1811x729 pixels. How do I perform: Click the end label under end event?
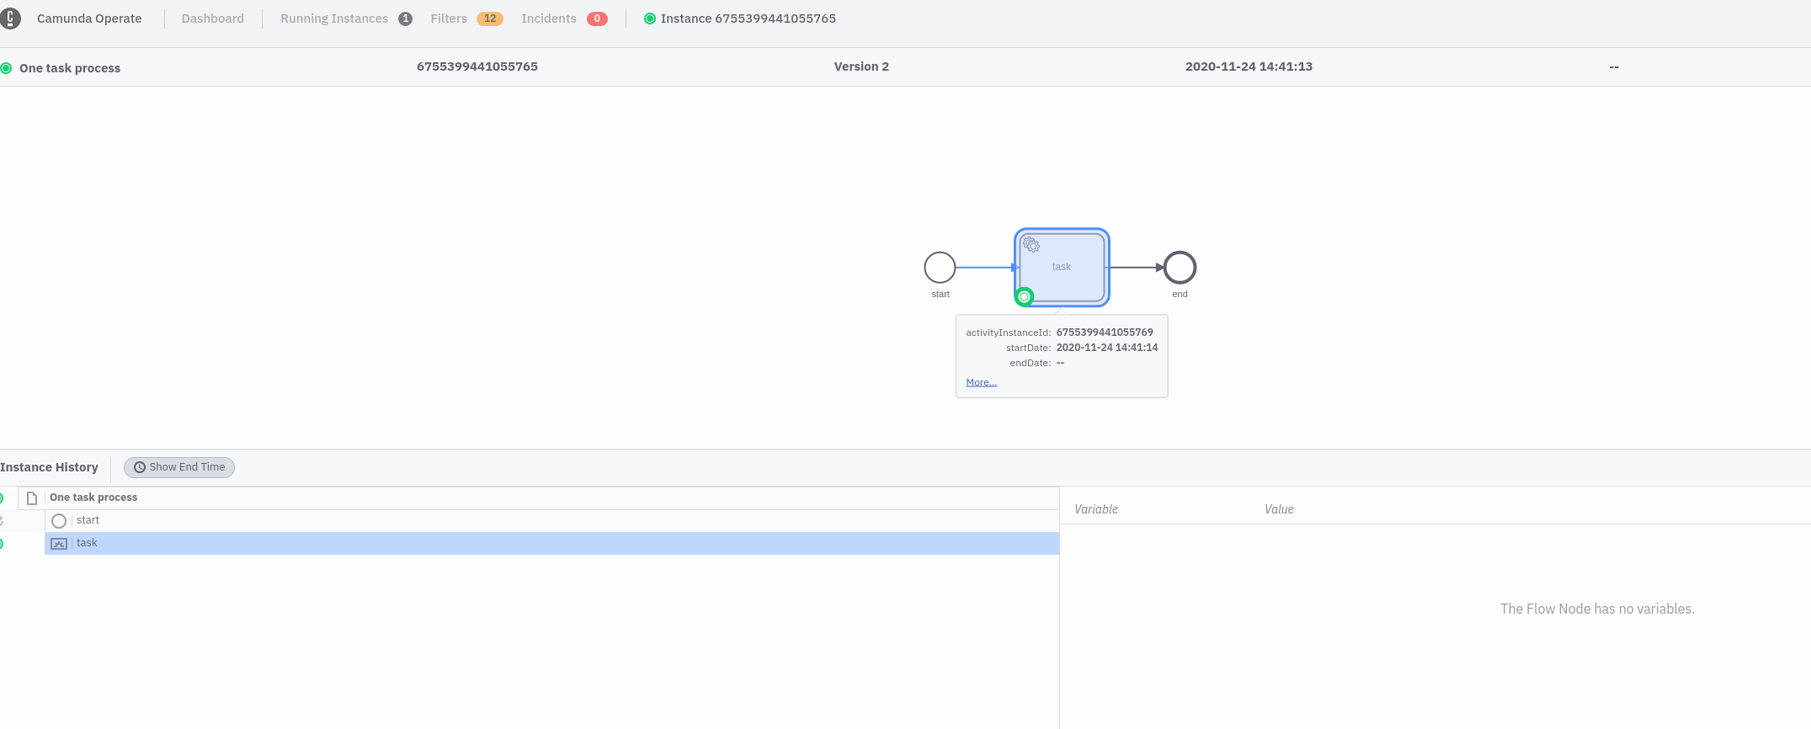click(x=1180, y=294)
